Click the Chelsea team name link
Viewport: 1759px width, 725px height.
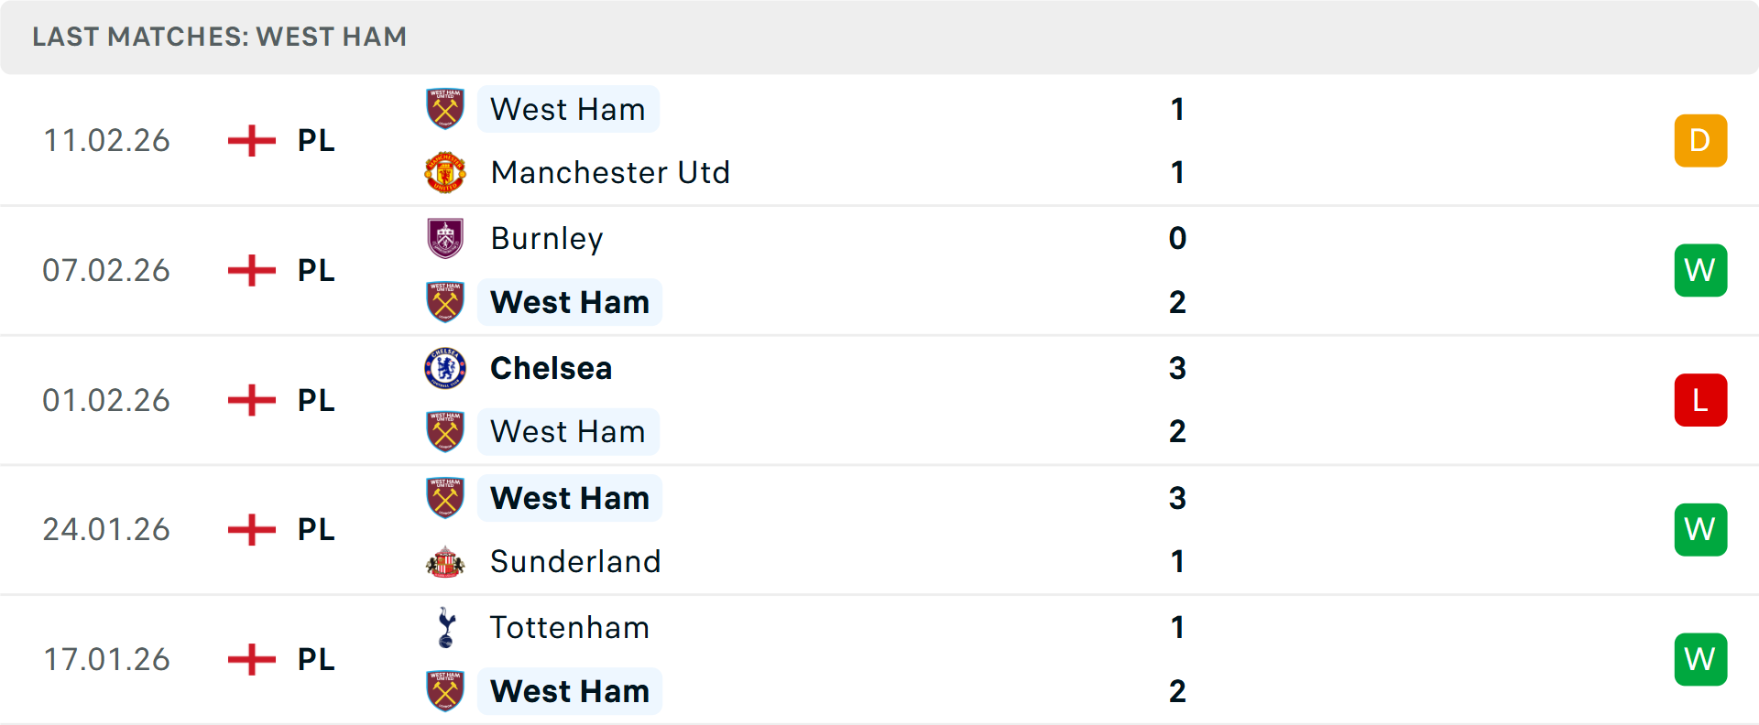pos(551,368)
